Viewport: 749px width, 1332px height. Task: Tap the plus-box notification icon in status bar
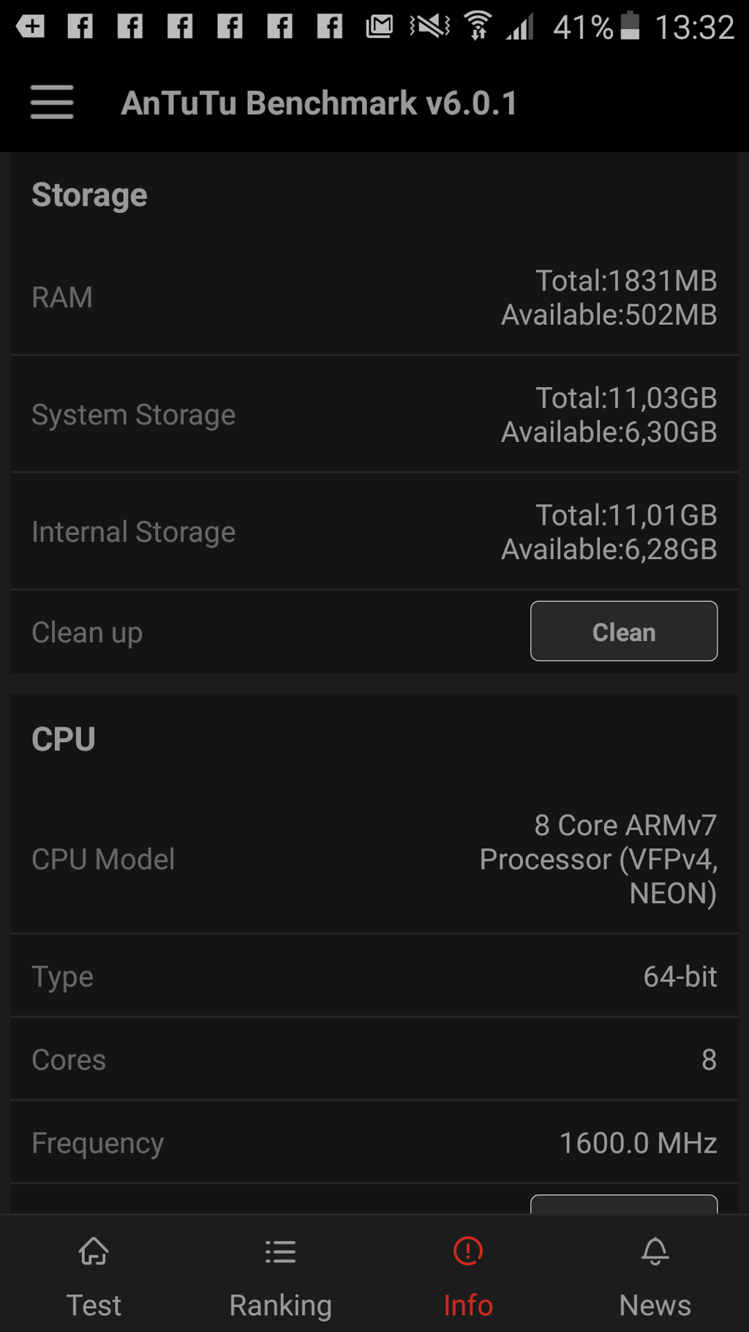pyautogui.click(x=31, y=27)
